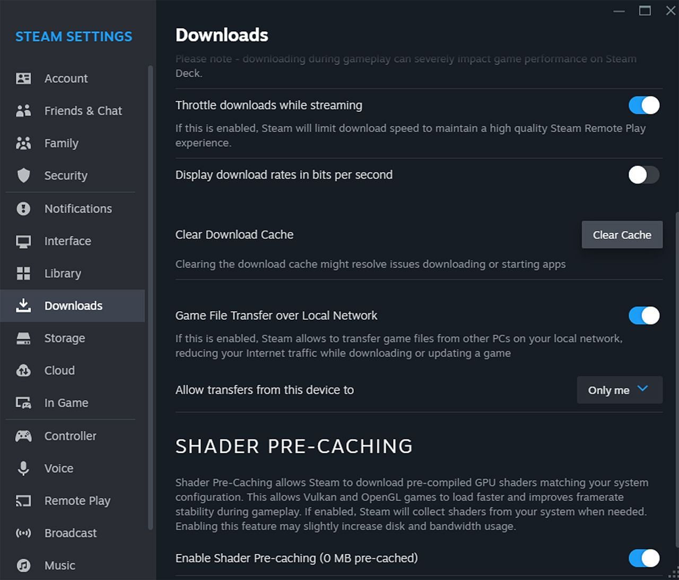The image size is (679, 580).
Task: Click the Remote Play cast icon
Action: pos(23,500)
